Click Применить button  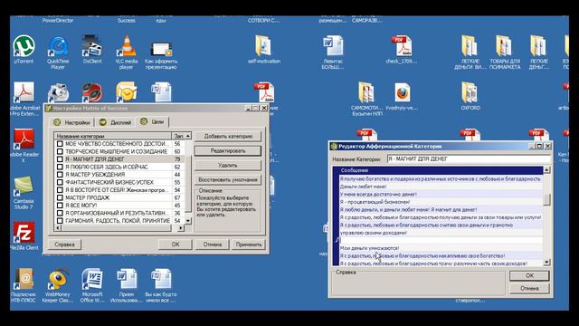[249, 244]
